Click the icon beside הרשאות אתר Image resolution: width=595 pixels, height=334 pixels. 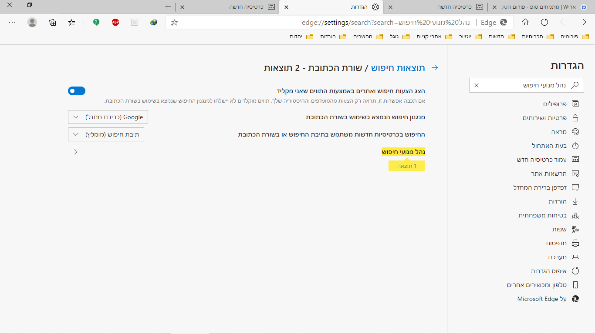[x=575, y=174]
